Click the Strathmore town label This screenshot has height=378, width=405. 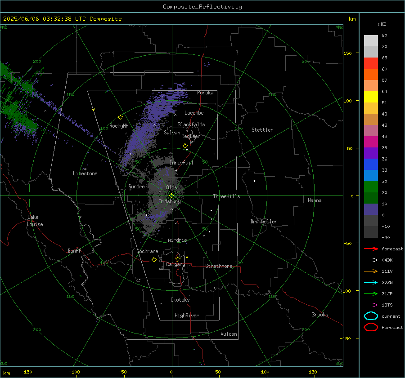pos(219,266)
